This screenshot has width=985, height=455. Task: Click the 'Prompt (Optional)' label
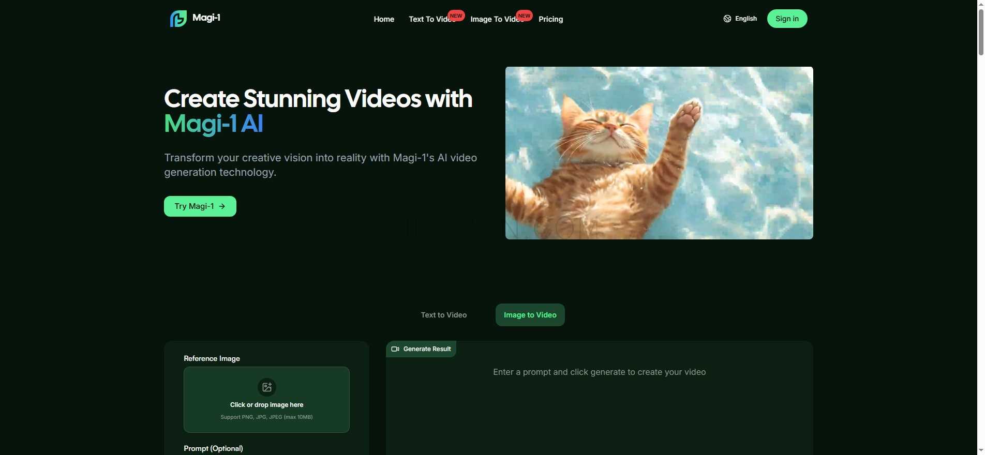pos(213,448)
